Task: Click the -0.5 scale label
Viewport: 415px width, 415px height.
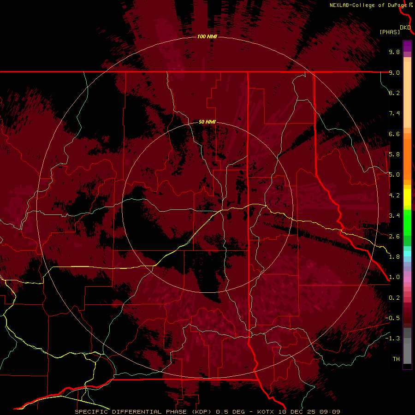Action: click(392, 318)
